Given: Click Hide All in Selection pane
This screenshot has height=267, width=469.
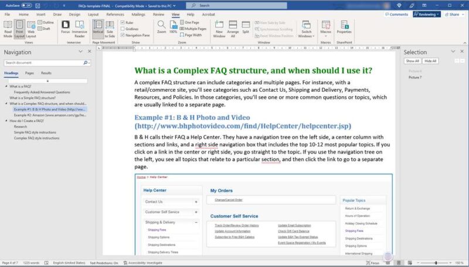Looking at the screenshot, I should point(430,61).
